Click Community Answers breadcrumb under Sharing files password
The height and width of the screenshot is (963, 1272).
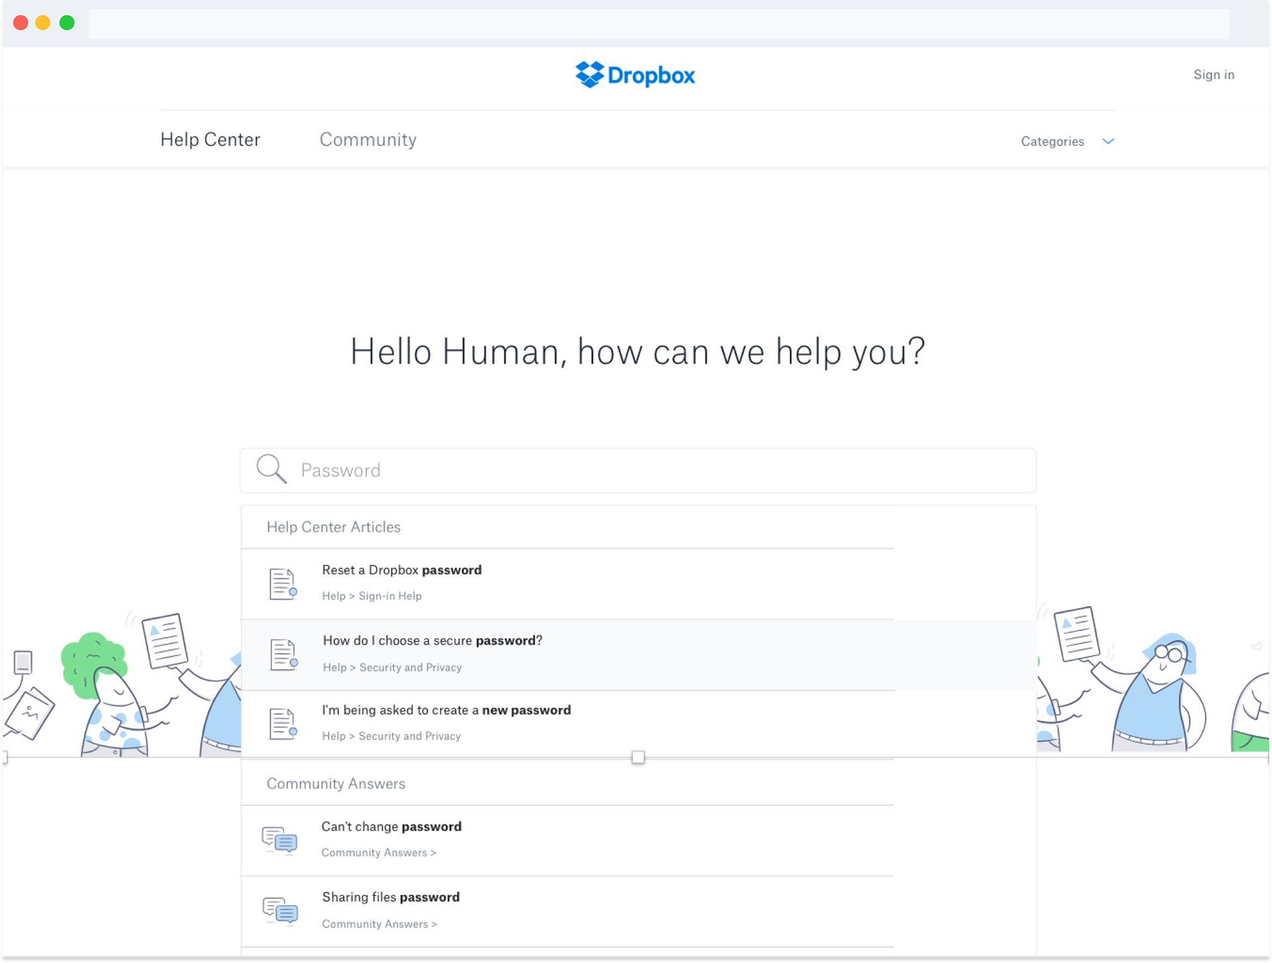point(379,924)
